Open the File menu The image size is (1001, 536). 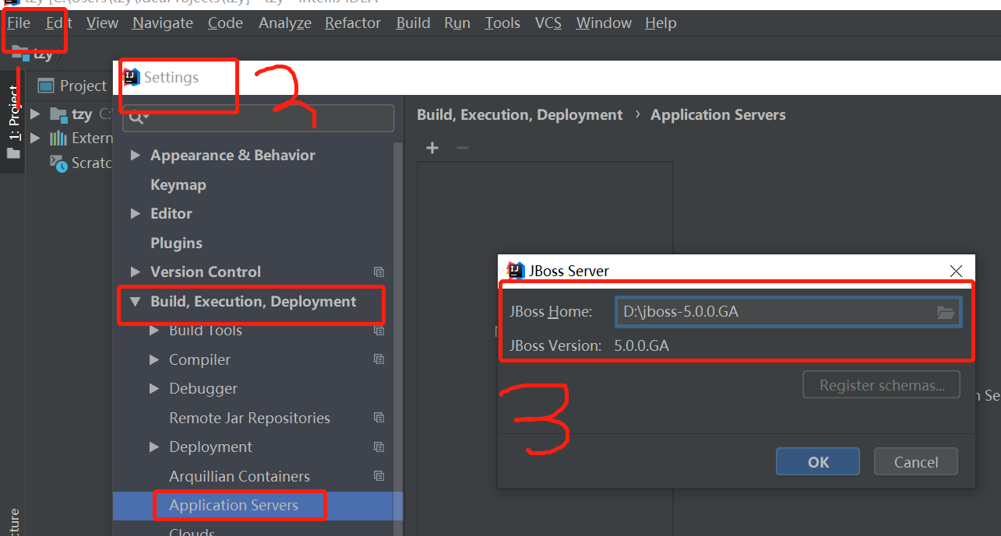19,23
